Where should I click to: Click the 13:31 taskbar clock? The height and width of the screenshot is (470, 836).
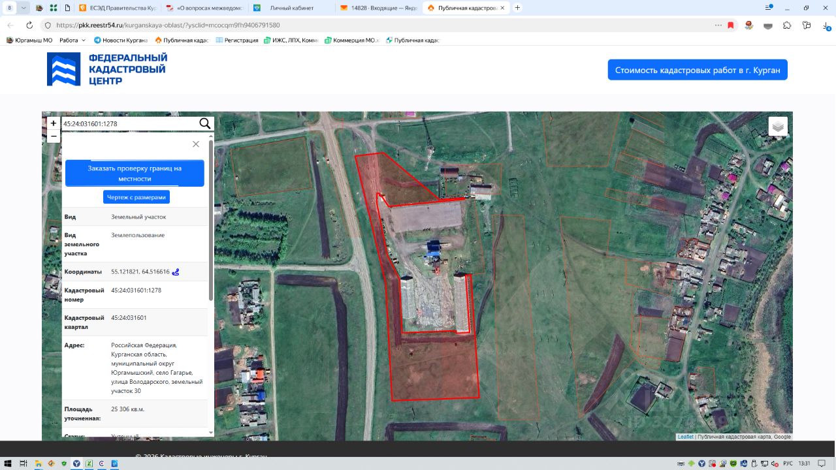click(804, 463)
